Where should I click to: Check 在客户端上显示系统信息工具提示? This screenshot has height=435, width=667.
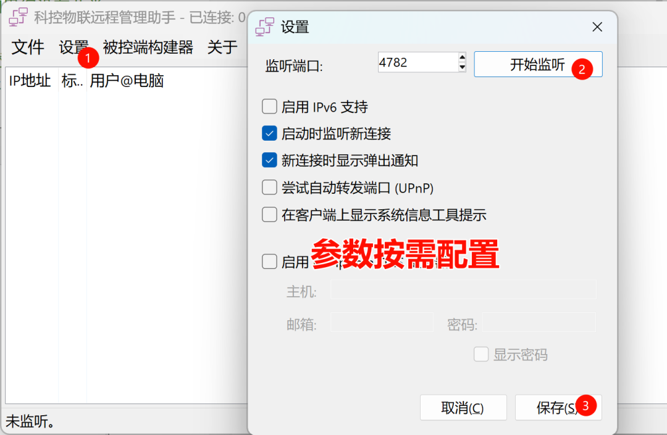click(269, 215)
